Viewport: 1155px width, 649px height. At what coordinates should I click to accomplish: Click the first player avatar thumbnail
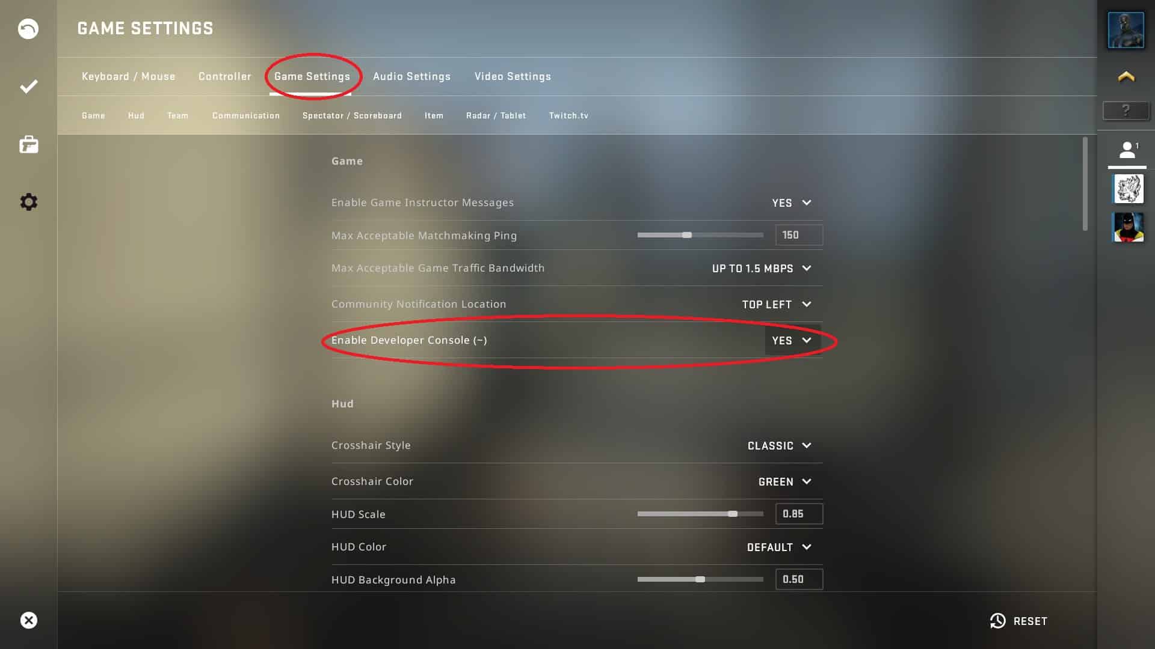point(1127,188)
